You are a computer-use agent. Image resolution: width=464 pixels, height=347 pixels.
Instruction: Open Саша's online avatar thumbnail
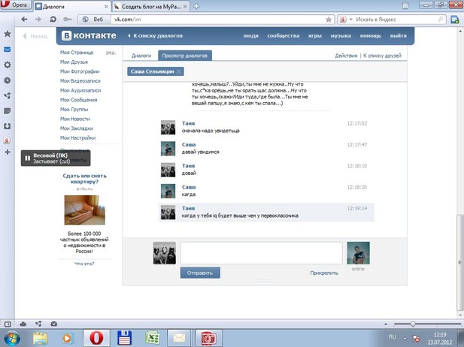[359, 253]
